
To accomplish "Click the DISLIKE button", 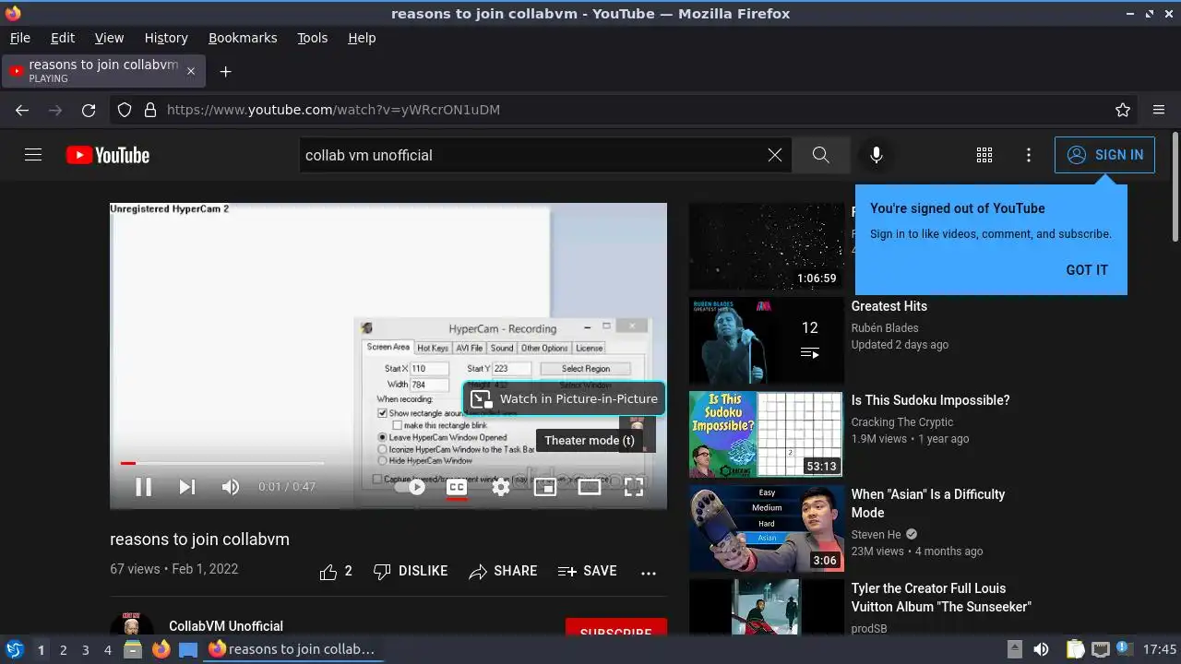I will pyautogui.click(x=411, y=572).
